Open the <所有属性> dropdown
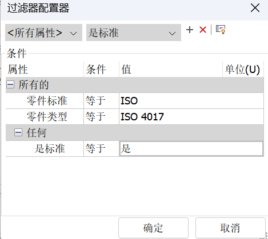Screen dimensions: 268x239 tap(43, 33)
